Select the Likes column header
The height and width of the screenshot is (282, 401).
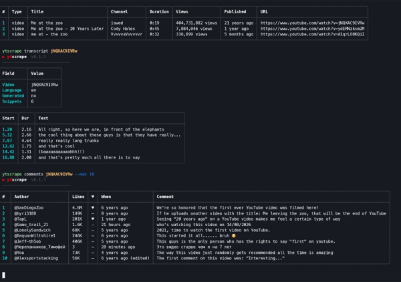click(x=78, y=197)
